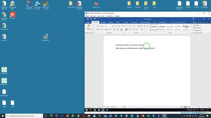Select the AnyDesk desktop shortcut
The width and height of the screenshot is (211, 118).
click(x=13, y=15)
